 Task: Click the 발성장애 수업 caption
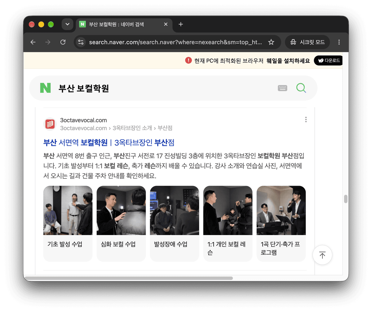(171, 244)
